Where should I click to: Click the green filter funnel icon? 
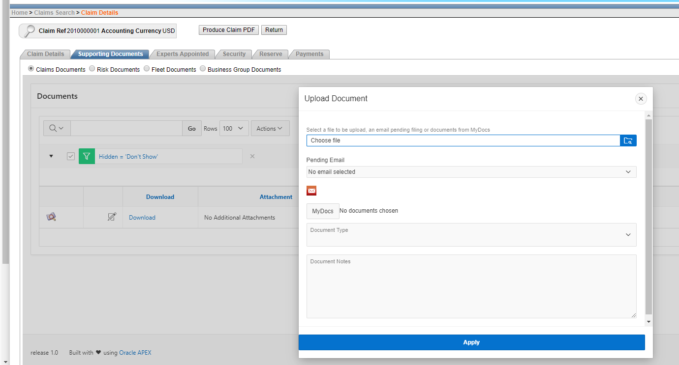[87, 156]
